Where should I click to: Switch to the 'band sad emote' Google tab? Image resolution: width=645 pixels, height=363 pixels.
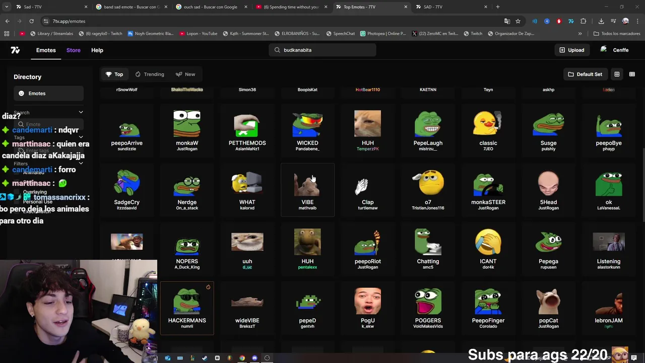(x=131, y=7)
